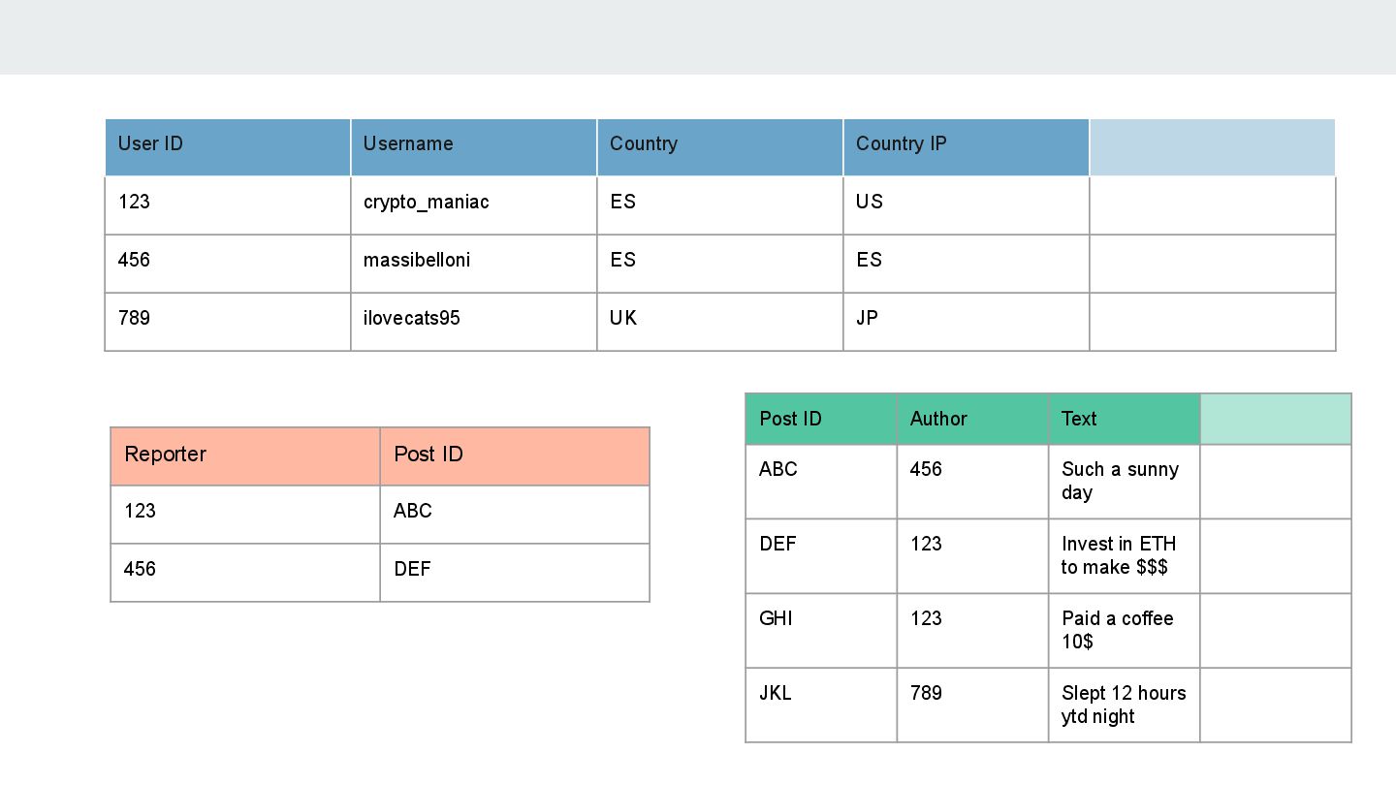
Task: Click the User ID header cell
Action: [x=228, y=147]
